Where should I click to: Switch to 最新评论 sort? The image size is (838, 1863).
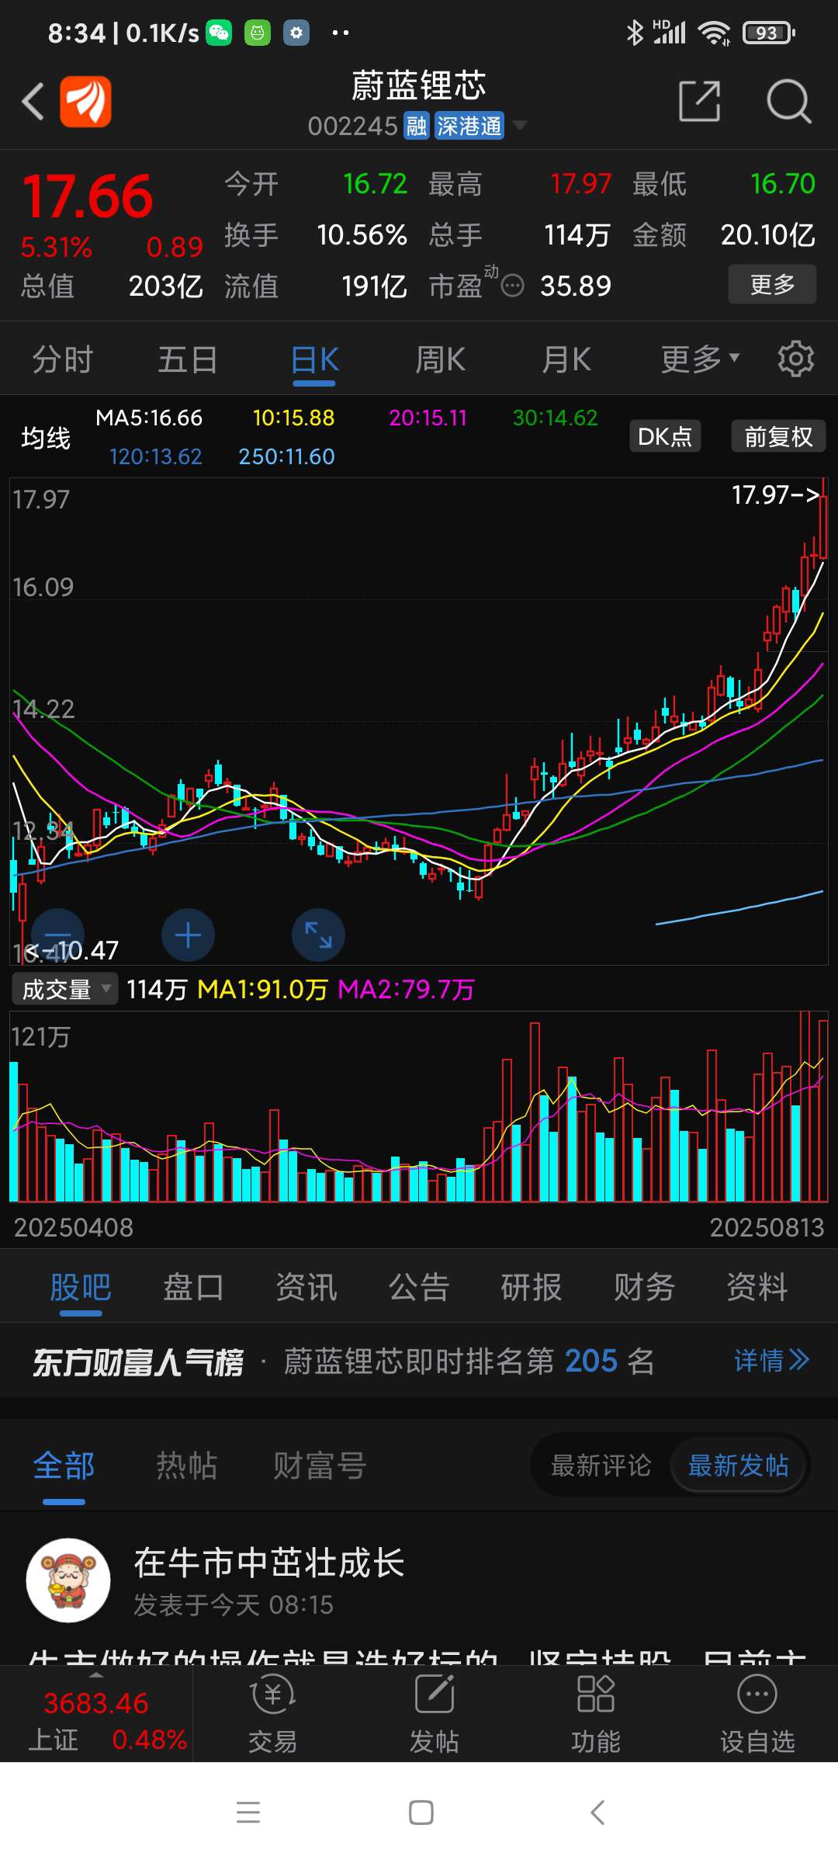point(601,1466)
